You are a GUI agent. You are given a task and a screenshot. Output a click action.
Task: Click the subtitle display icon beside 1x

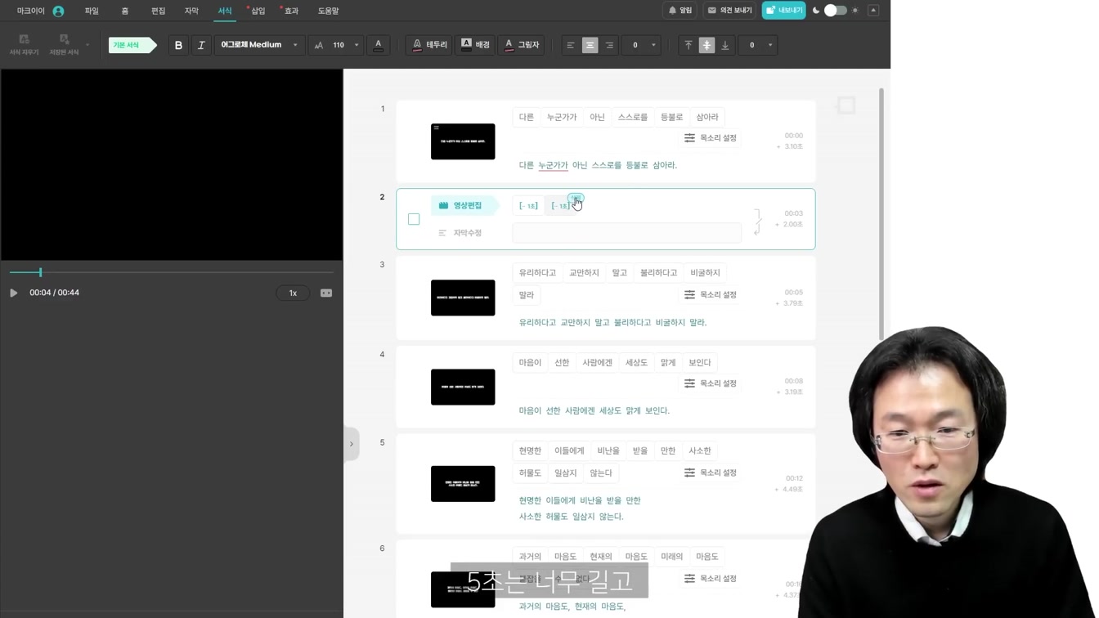(x=326, y=293)
